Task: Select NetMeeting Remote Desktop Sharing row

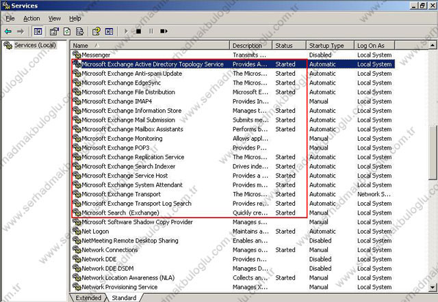Action: [233, 241]
